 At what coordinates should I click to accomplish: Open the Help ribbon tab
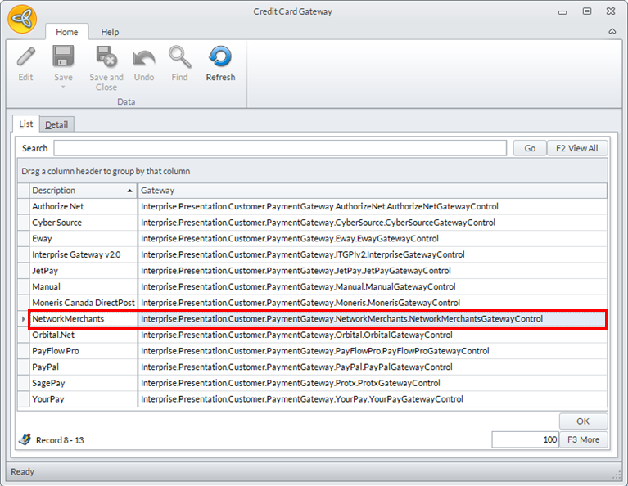click(110, 32)
